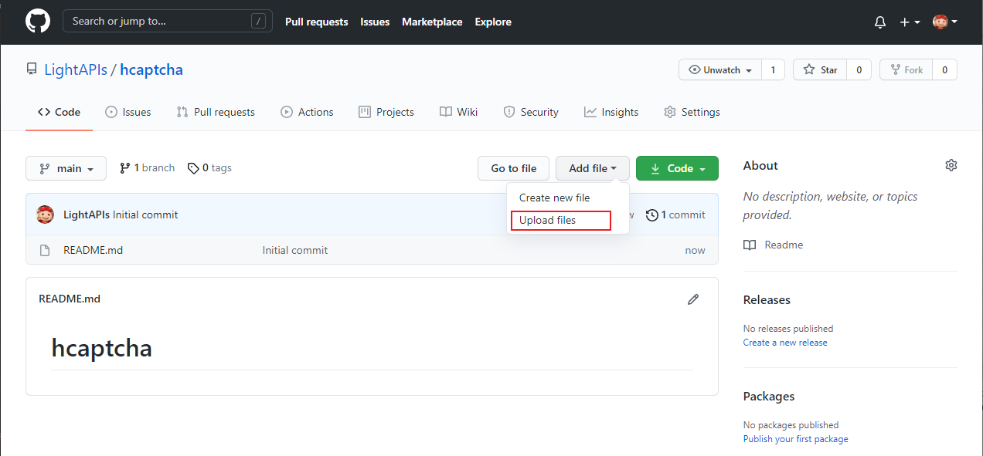The image size is (983, 456).
Task: Fork the repository
Action: pyautogui.click(x=906, y=69)
